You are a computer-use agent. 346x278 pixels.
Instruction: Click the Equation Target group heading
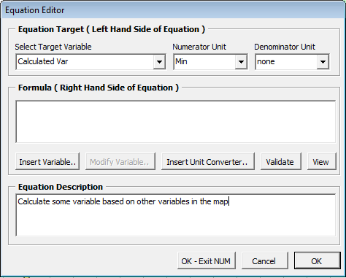112,29
